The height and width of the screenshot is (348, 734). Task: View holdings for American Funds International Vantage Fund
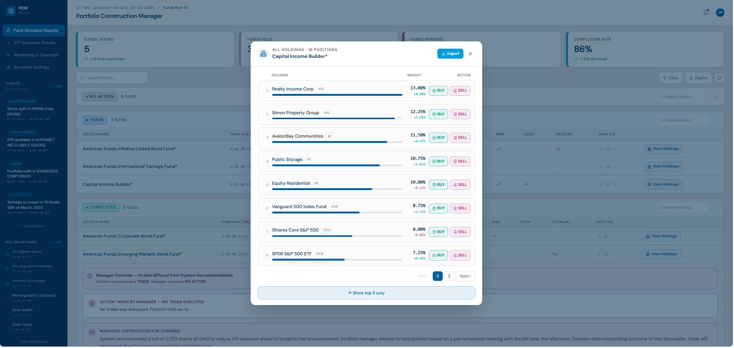(x=663, y=167)
